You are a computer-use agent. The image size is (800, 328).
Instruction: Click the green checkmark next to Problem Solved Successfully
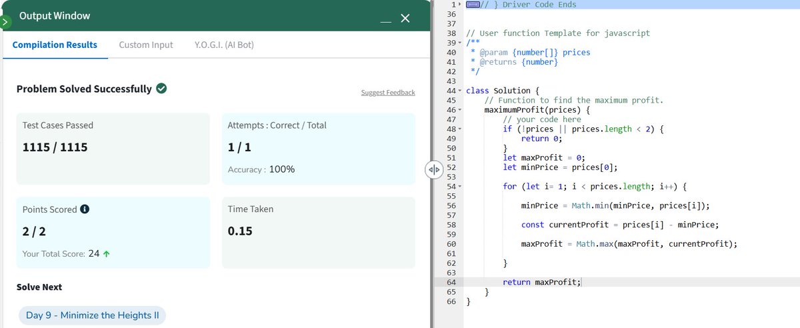pos(161,89)
